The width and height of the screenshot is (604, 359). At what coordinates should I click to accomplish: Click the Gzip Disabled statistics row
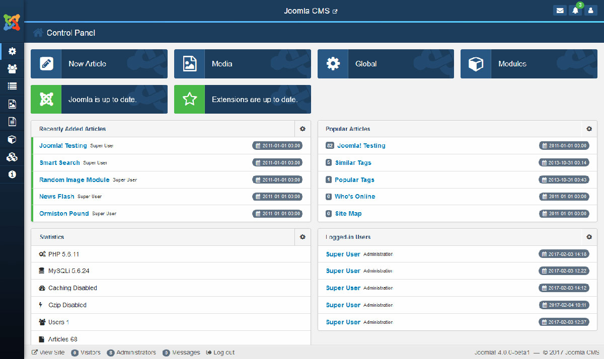pyautogui.click(x=171, y=305)
